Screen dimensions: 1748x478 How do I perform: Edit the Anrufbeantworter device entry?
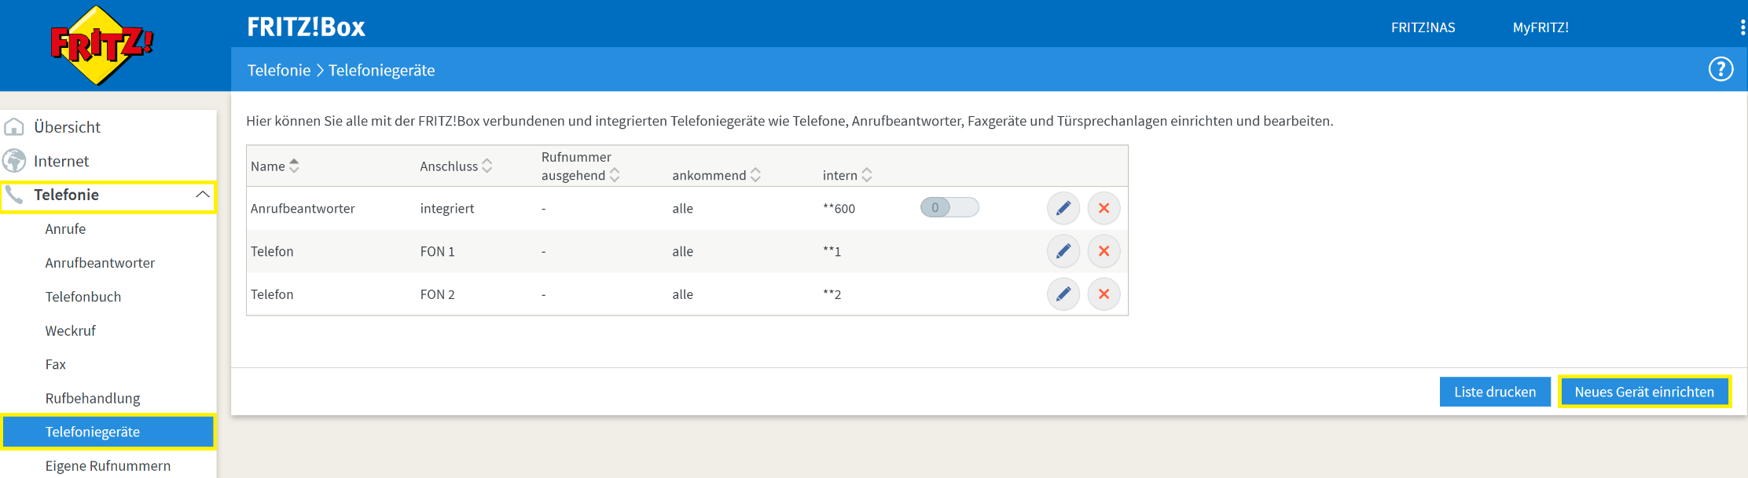(1063, 208)
